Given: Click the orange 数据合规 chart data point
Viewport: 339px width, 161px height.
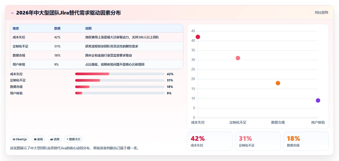Looking at the screenshot, I should [278, 83].
